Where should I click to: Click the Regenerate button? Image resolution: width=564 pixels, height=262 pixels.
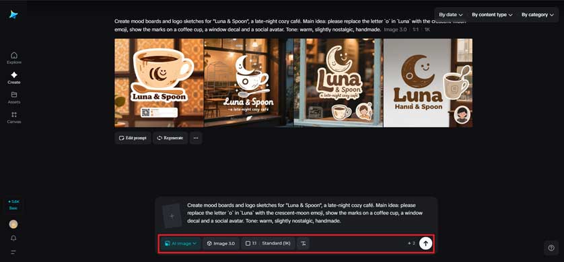170,138
